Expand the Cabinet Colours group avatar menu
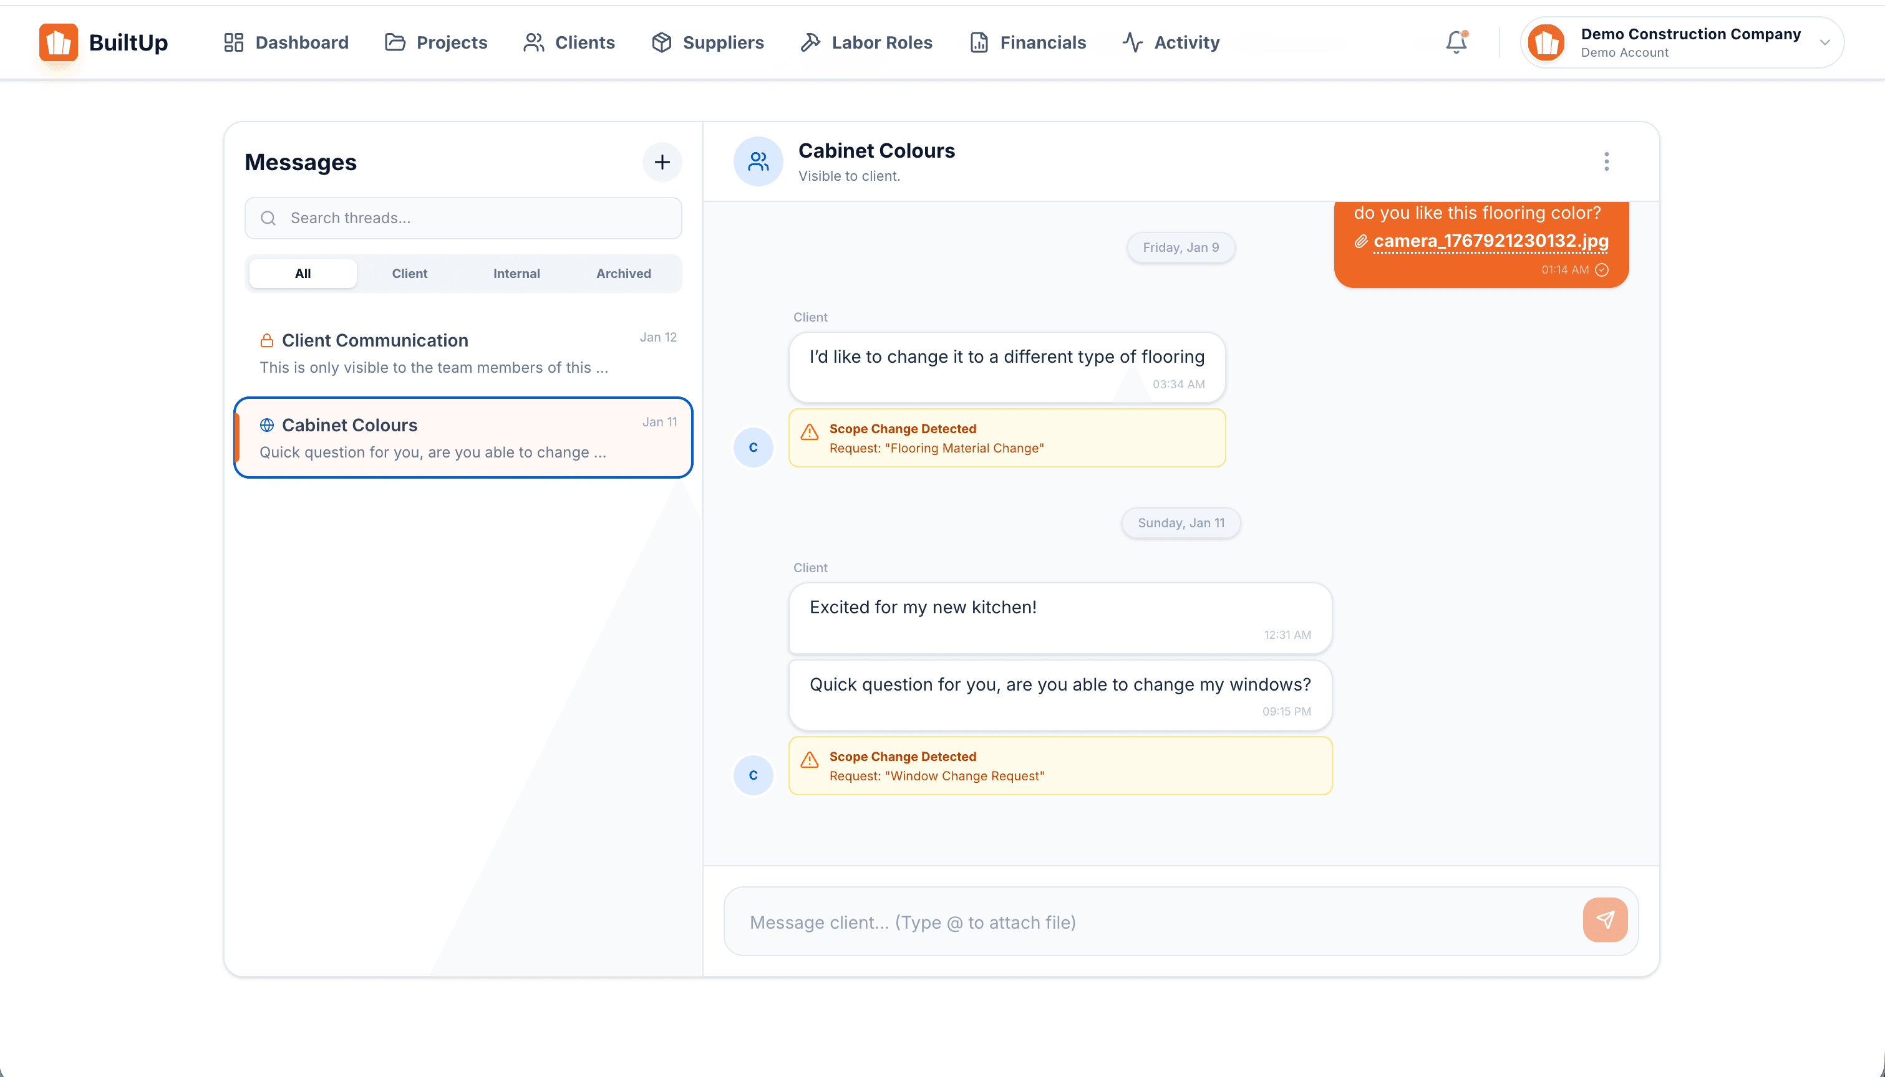This screenshot has width=1885, height=1077. (x=758, y=161)
